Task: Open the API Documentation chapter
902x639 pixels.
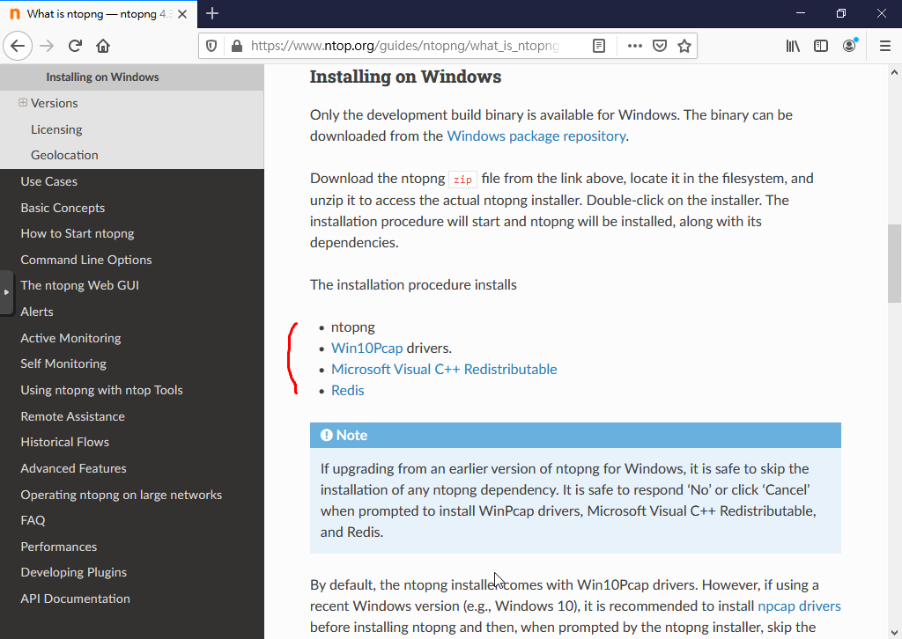Action: pyautogui.click(x=76, y=599)
